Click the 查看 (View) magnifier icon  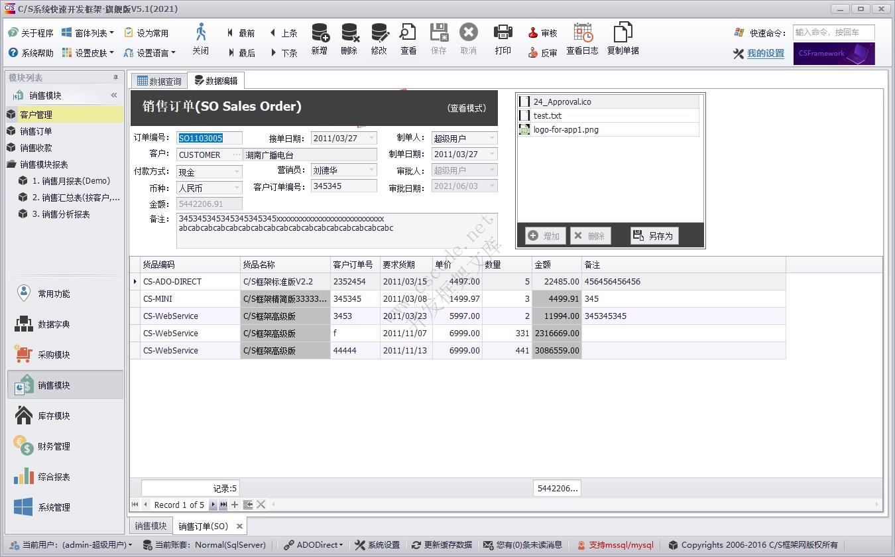coord(408,33)
